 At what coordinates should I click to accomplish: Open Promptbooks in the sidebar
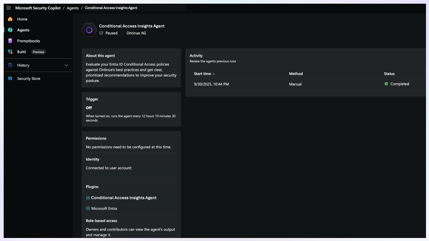click(x=28, y=41)
